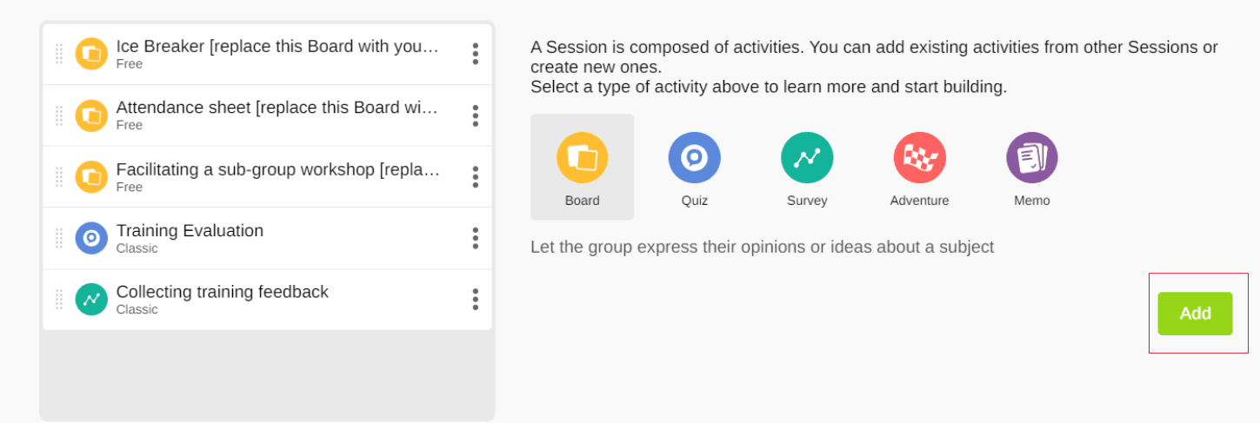
Task: Click the Attendance sheet board icon
Action: (x=91, y=116)
